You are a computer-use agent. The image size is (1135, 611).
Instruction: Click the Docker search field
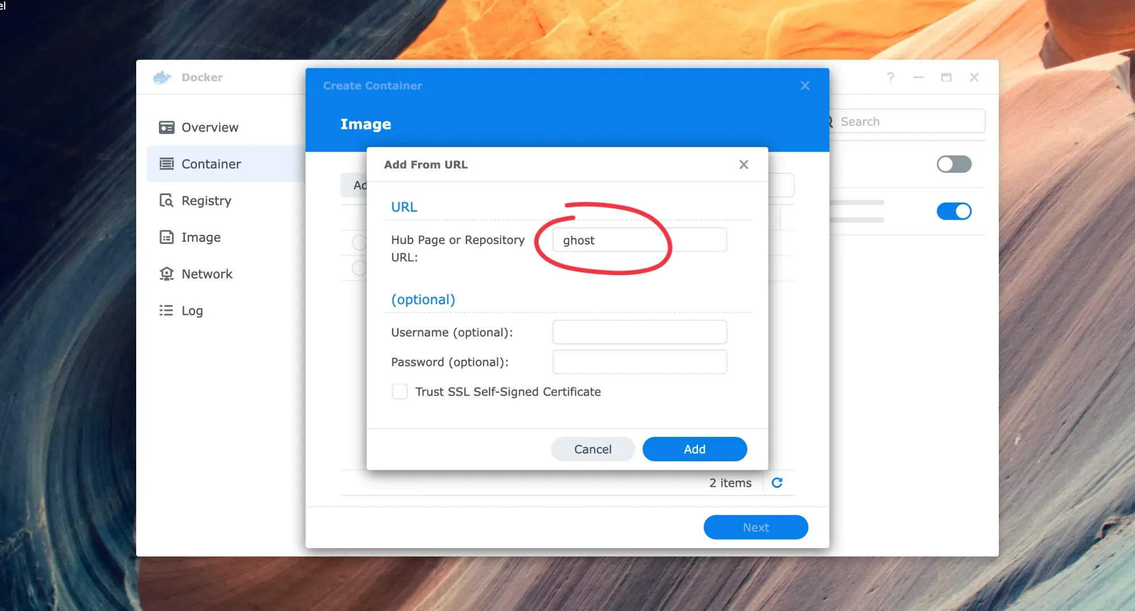click(x=907, y=121)
